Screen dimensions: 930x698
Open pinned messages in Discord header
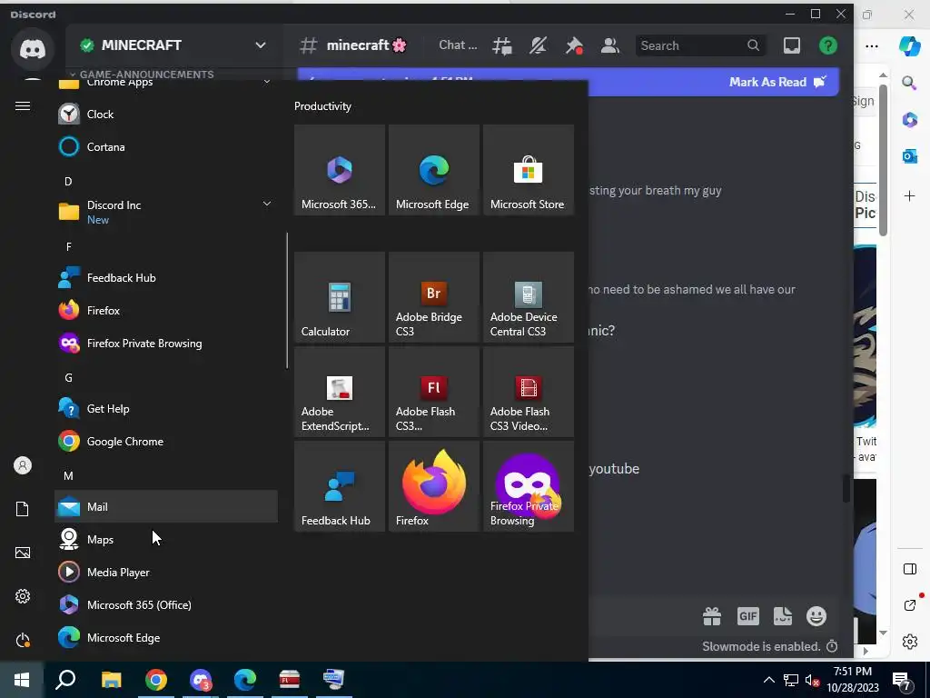click(x=574, y=45)
